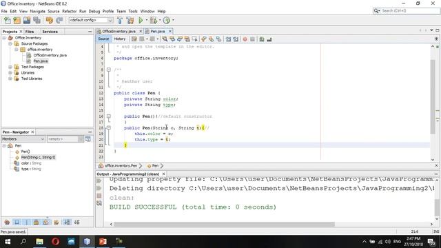The width and height of the screenshot is (441, 248).
Task: Click the New Project toolbar icon
Action: (x=17, y=20)
